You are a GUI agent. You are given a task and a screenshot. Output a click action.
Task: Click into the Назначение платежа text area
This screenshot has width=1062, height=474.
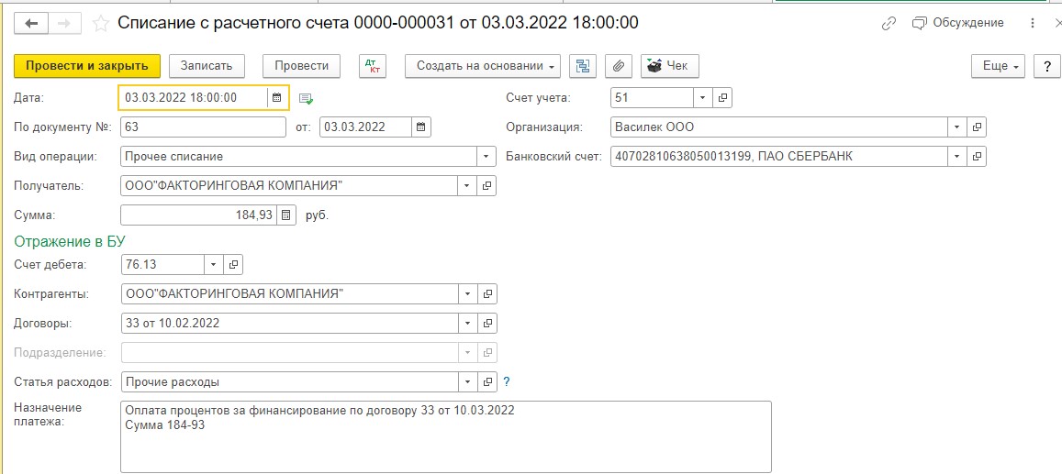click(x=446, y=436)
